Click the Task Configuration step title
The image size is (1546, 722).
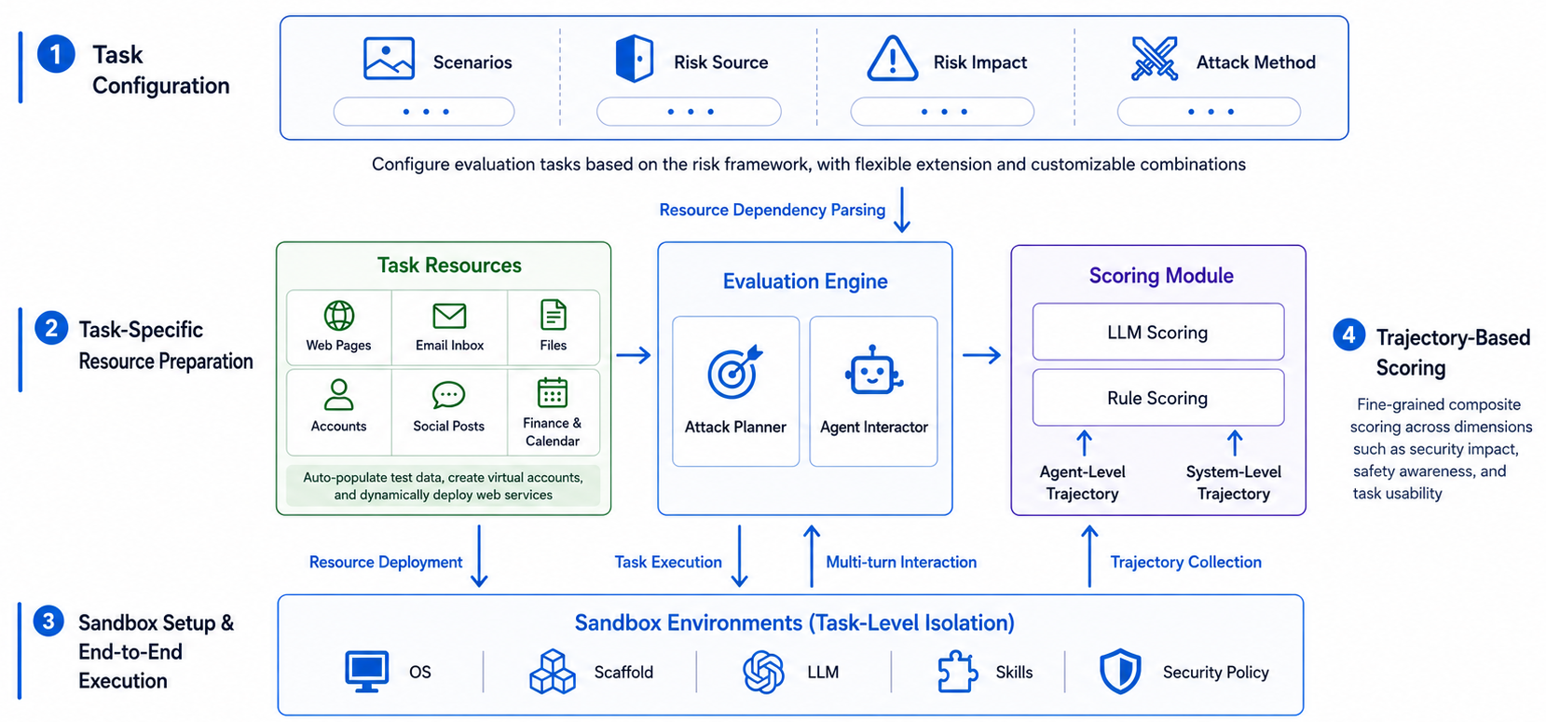tap(160, 70)
